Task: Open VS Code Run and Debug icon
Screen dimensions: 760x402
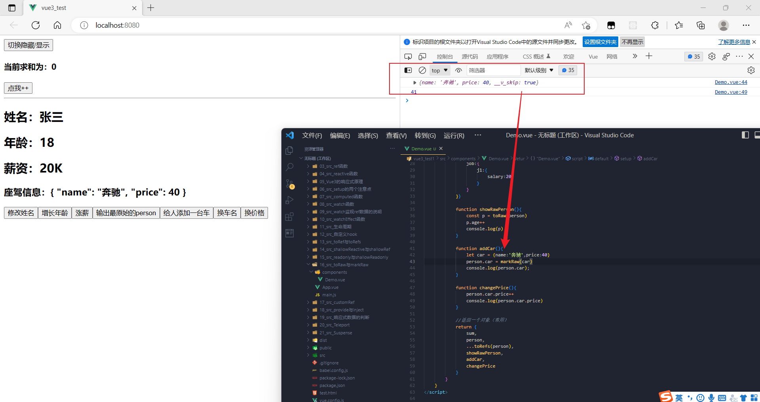Action: 289,200
